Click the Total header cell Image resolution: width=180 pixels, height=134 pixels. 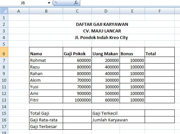[x=160, y=52]
